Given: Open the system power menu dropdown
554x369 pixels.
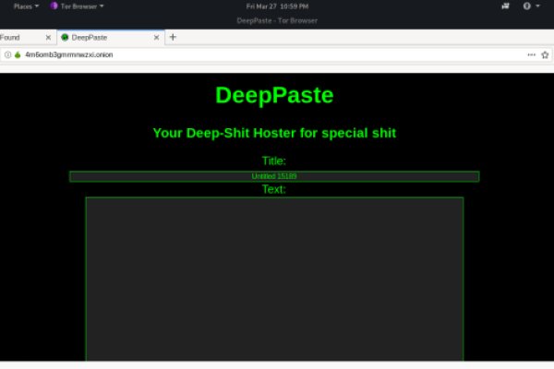Looking at the screenshot, I should coord(532,6).
